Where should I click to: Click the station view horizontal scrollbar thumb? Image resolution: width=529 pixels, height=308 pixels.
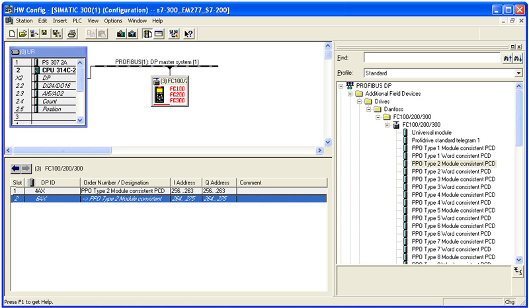[x=62, y=151]
